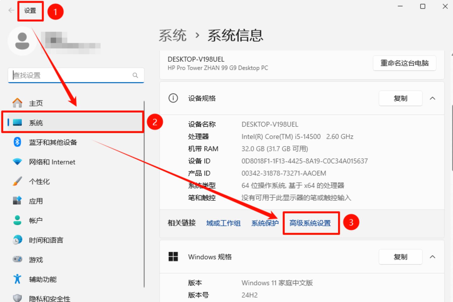Click the search magnifier icon

[135, 75]
